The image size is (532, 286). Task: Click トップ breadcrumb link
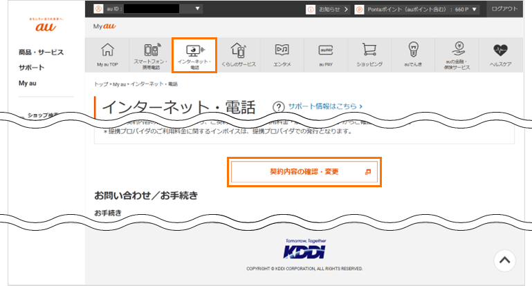(101, 84)
